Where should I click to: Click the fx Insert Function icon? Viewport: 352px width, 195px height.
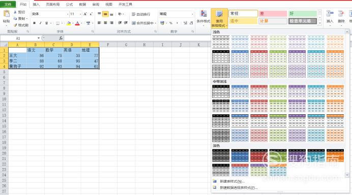(61, 38)
